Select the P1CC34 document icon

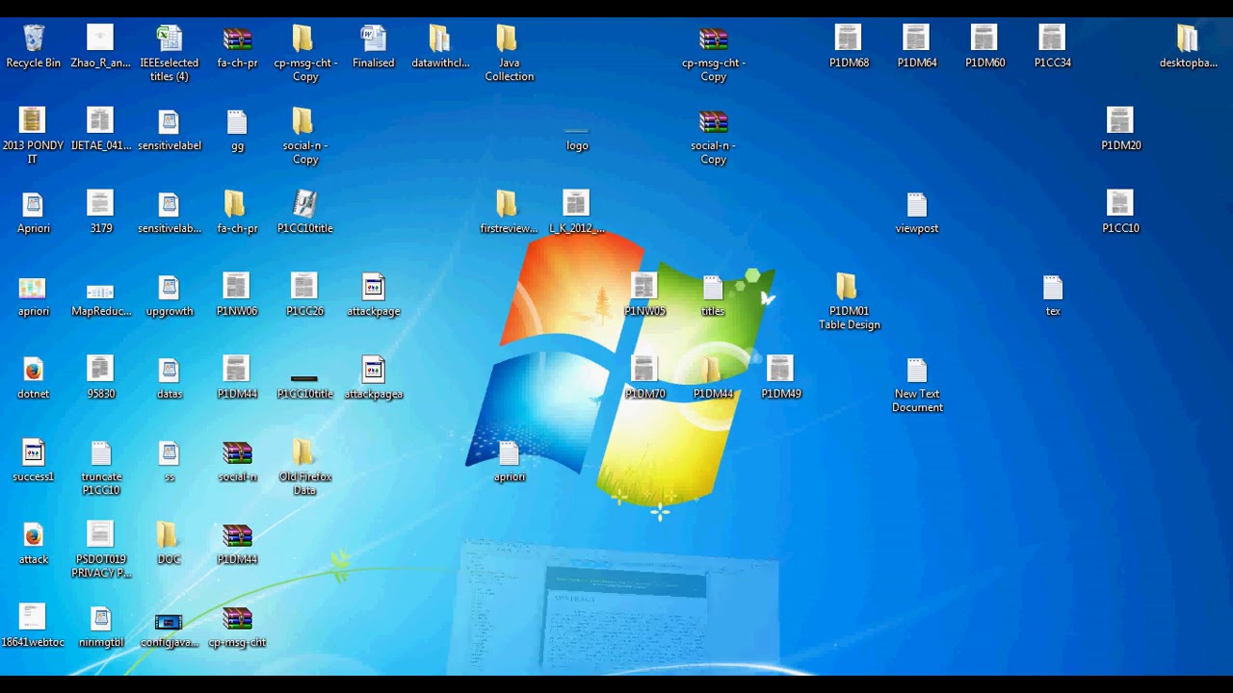coord(1052,39)
